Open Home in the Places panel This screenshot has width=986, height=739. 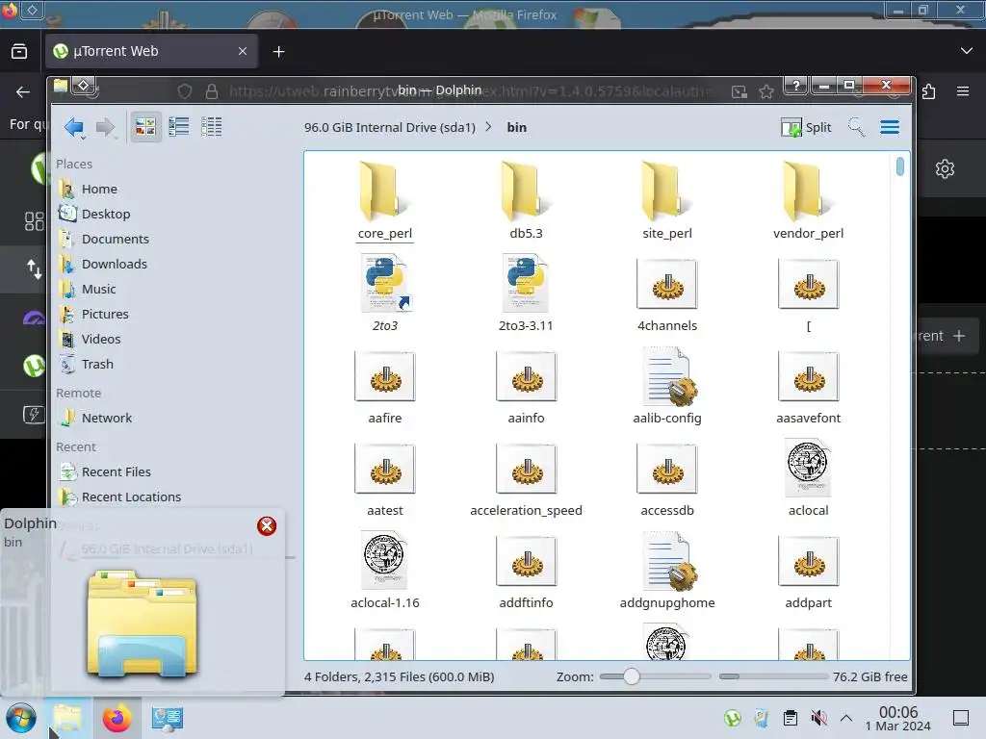[99, 190]
